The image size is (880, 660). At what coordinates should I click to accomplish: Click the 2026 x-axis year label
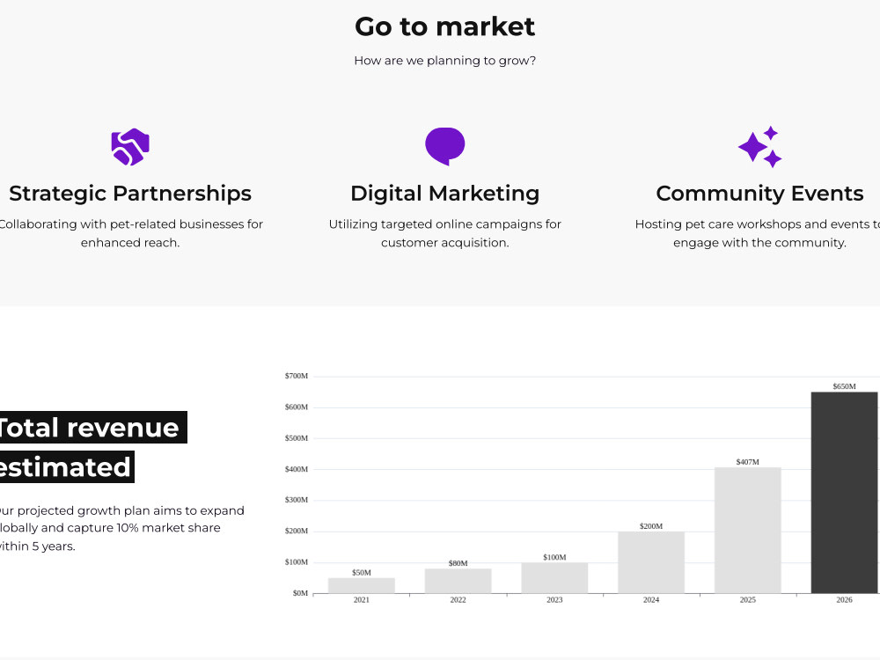click(844, 600)
